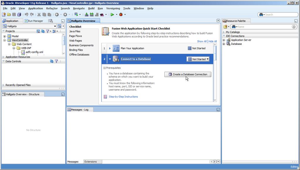The image size is (300, 170).
Task: Expand the My Catalogs section
Action: coord(224,32)
